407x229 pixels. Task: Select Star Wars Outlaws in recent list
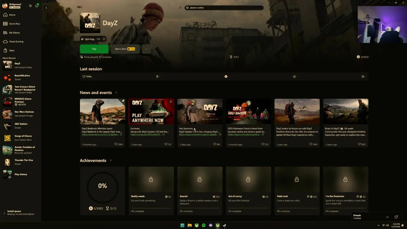coord(21,114)
